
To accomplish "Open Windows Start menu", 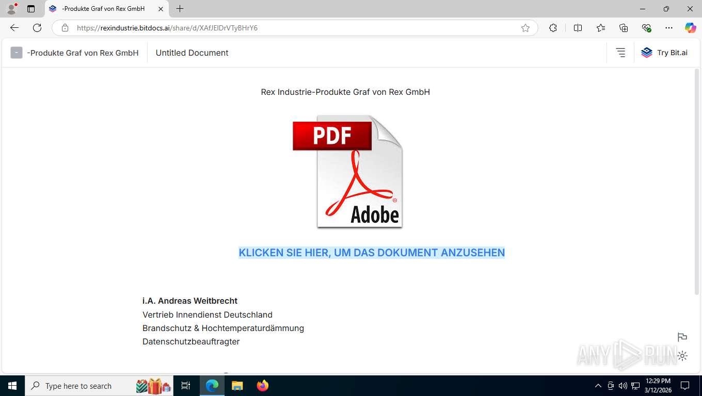I will pyautogui.click(x=12, y=386).
